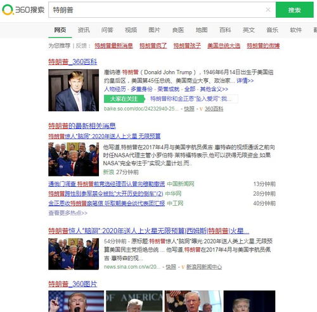Click the 新浪 27分钟前 source text
The image size is (317, 312).
(121, 172)
